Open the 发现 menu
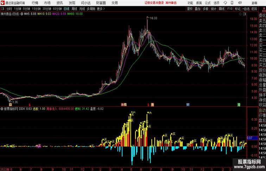This screenshot has width=266, height=171. [x=72, y=3]
